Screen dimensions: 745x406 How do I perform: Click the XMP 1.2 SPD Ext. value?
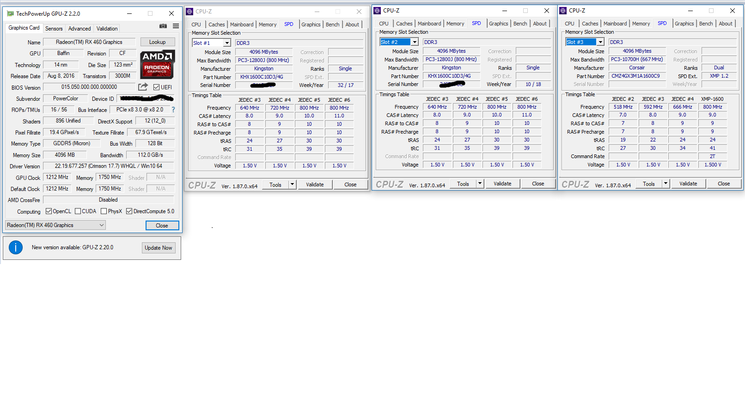[719, 76]
